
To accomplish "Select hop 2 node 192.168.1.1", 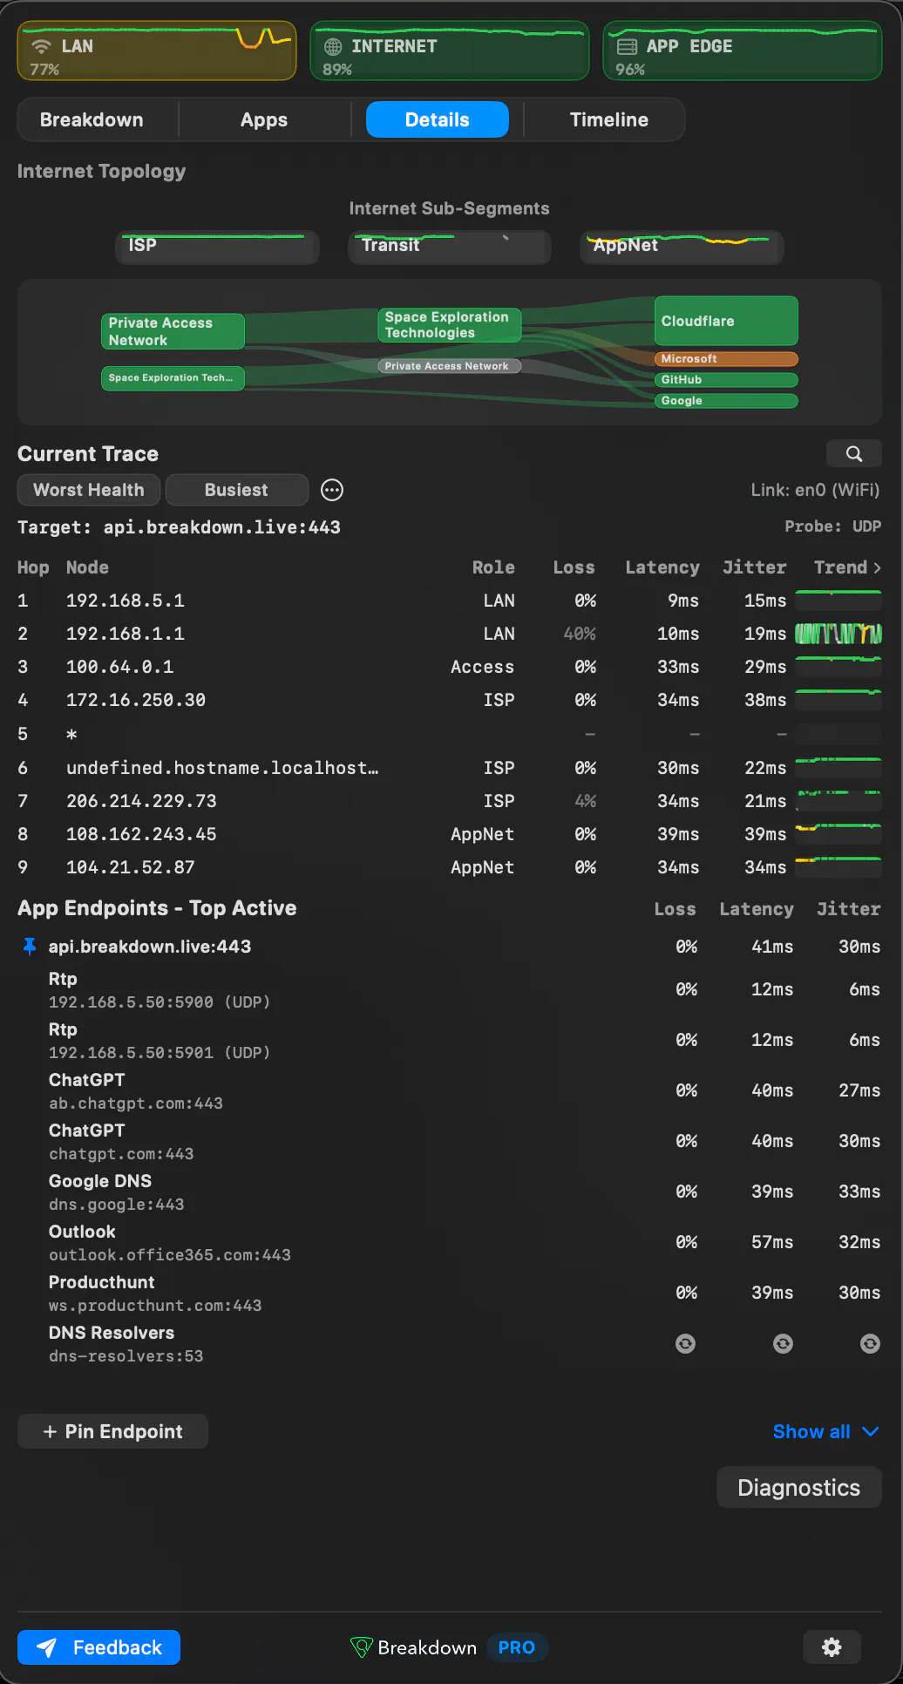I will point(449,634).
